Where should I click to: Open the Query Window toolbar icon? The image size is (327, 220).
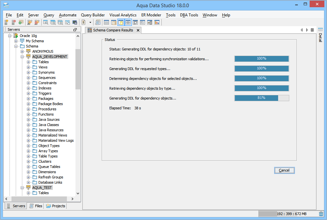tap(46, 22)
